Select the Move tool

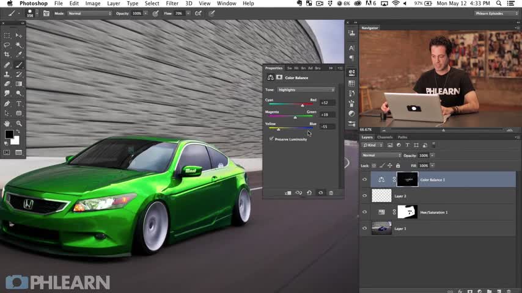tap(19, 35)
